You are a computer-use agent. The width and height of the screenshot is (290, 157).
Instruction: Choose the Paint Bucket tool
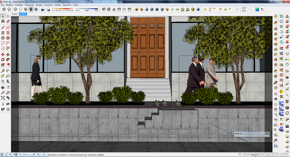point(3,21)
